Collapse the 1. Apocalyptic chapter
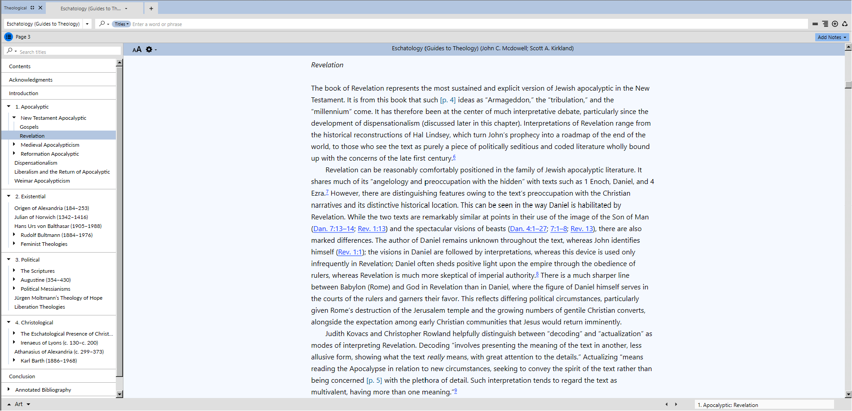The image size is (852, 411). pyautogui.click(x=9, y=106)
